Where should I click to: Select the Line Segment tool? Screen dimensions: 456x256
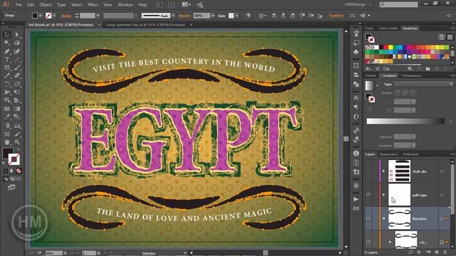(x=17, y=60)
